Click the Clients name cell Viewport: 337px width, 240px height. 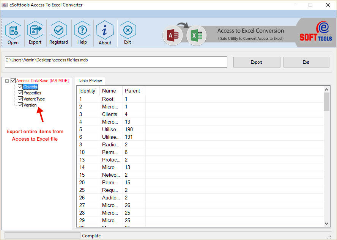coord(111,114)
